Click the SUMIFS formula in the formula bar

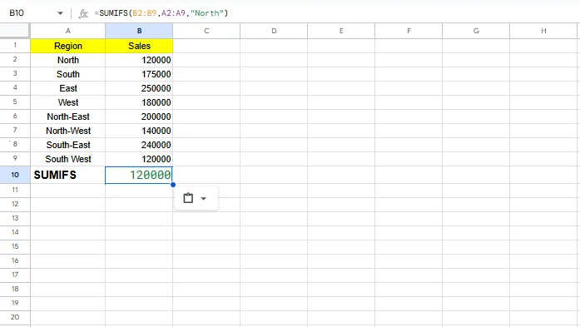[161, 13]
